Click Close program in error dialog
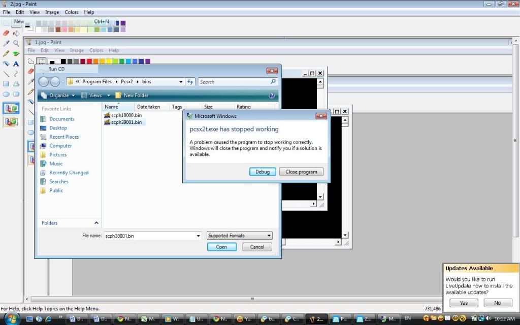The width and height of the screenshot is (520, 325). (301, 172)
